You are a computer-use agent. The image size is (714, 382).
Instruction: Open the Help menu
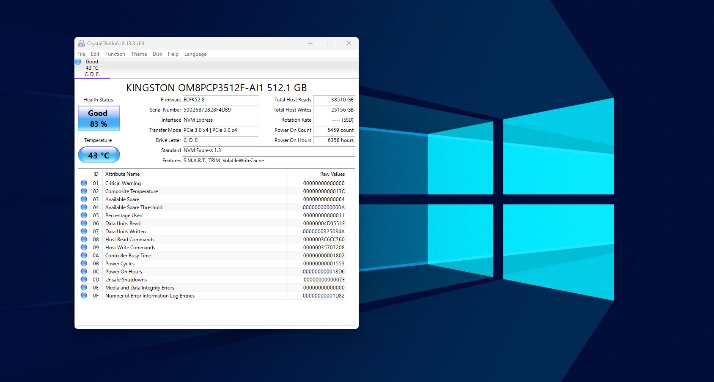tap(173, 54)
